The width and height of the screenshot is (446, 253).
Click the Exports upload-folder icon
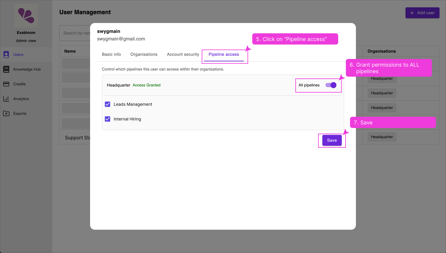6,113
